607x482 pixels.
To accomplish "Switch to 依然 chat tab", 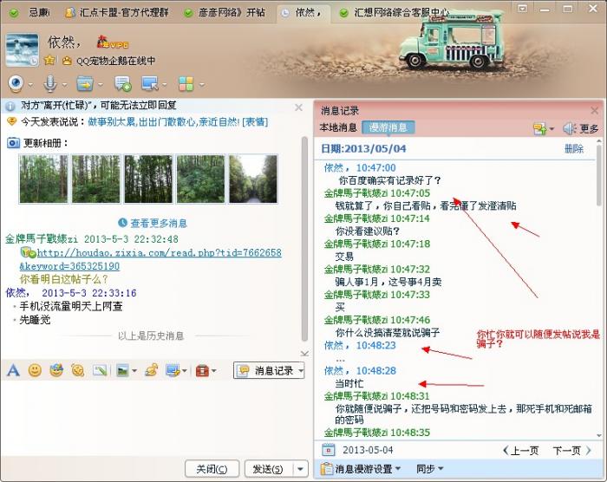I will click(302, 13).
